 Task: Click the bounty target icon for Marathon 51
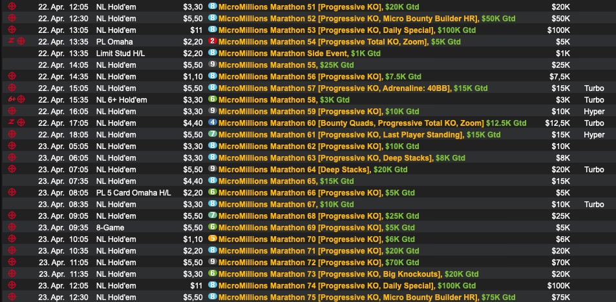(x=12, y=6)
